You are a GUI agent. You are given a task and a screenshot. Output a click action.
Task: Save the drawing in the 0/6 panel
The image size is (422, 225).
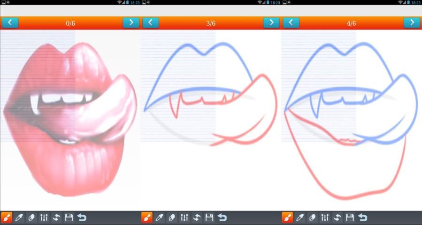[x=69, y=217]
